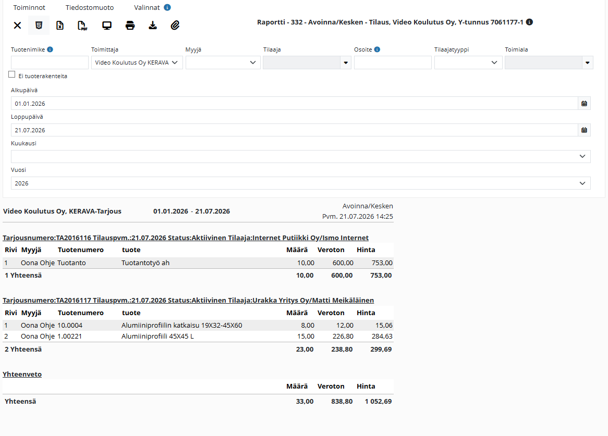Screen dimensions: 608x436
Task: Open the Myyjä dropdown list
Action: point(223,63)
